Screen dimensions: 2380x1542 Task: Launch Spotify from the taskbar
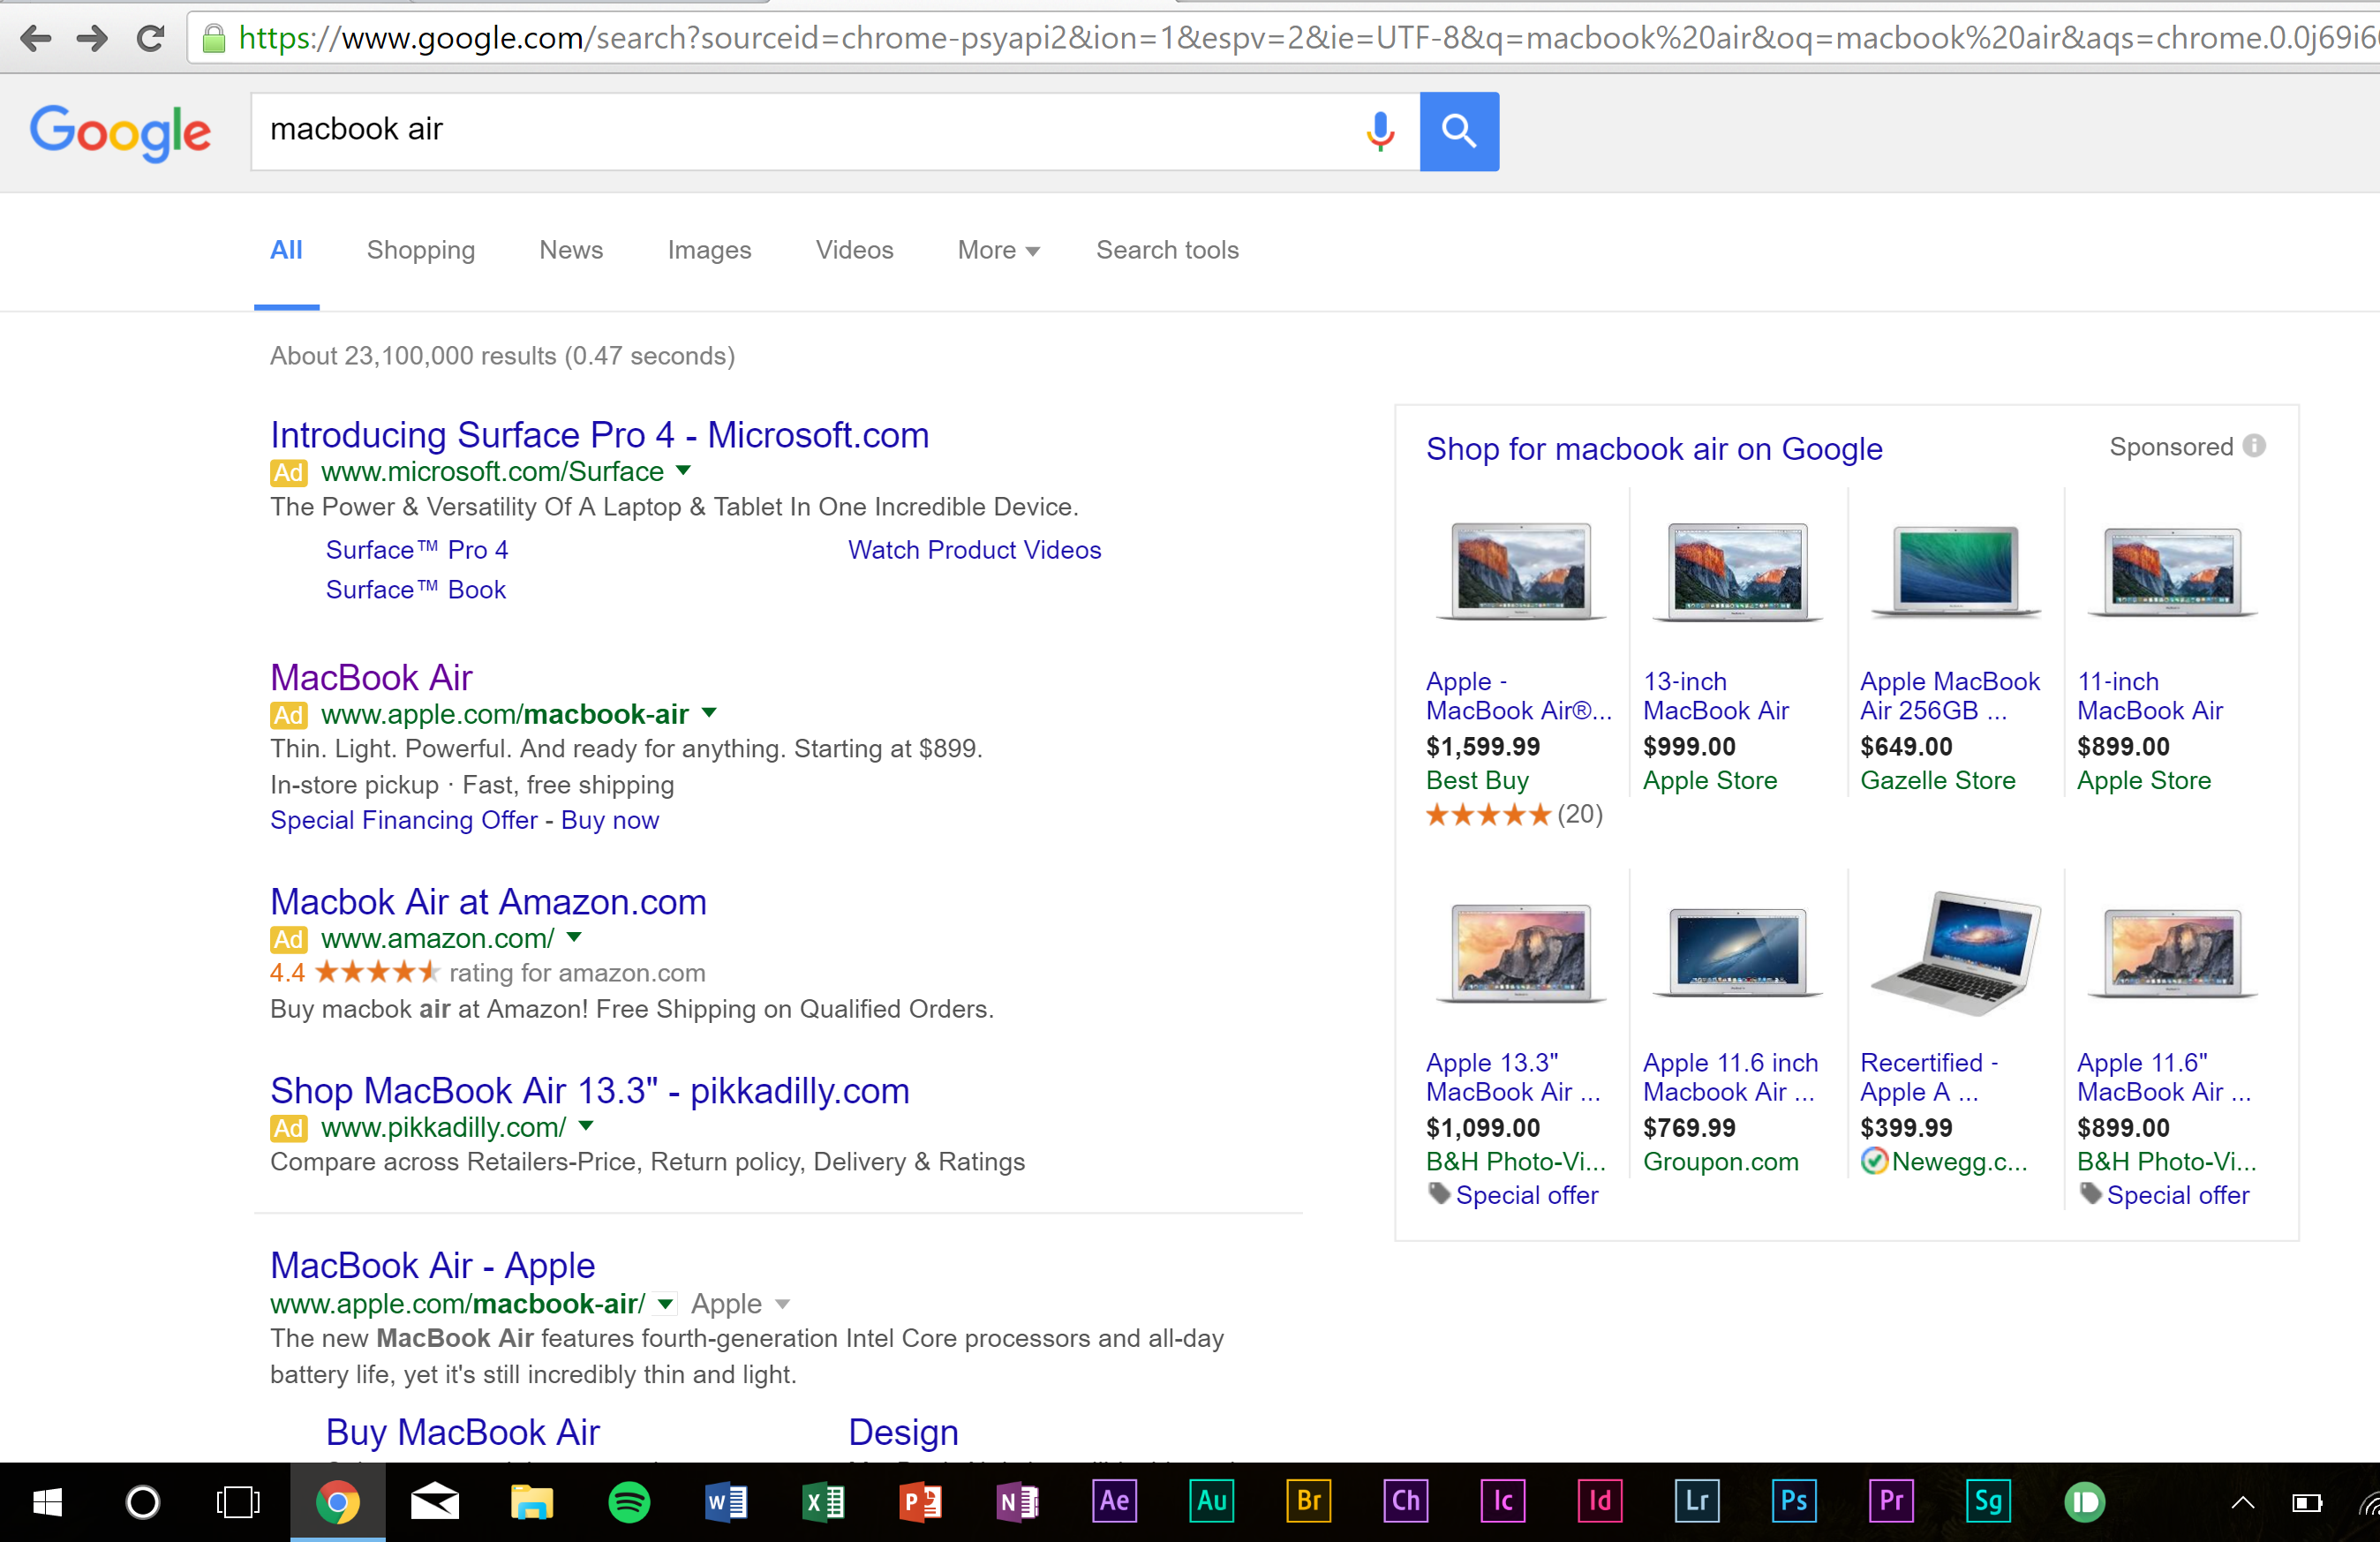[629, 1502]
